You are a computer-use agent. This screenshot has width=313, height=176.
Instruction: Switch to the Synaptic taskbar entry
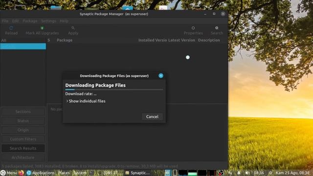tap(137, 173)
